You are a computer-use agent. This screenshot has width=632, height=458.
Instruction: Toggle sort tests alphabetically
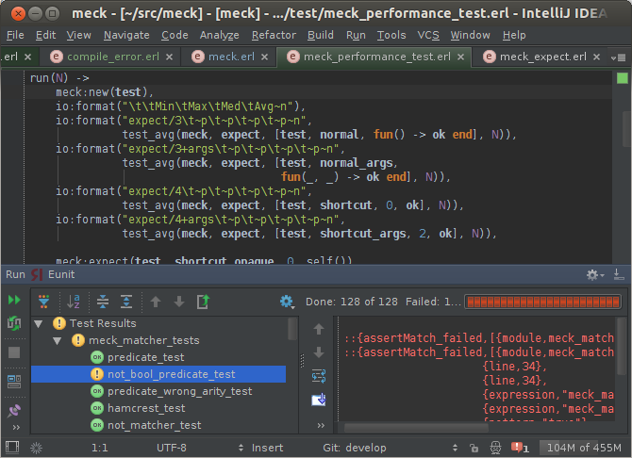click(x=74, y=302)
